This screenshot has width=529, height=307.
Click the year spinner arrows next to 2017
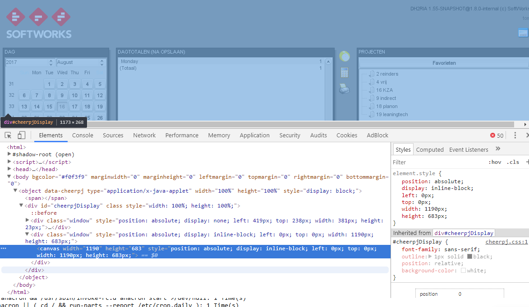point(51,62)
